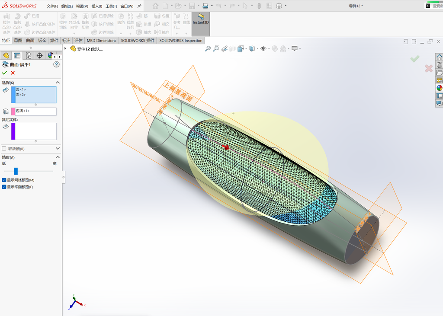Open the 视图(V) menu
The height and width of the screenshot is (316, 443).
point(82,6)
